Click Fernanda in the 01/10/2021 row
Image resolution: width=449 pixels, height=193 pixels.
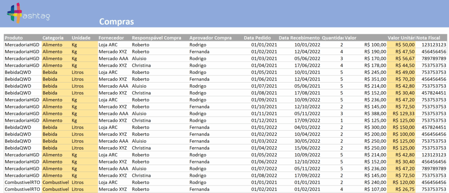[200, 107]
